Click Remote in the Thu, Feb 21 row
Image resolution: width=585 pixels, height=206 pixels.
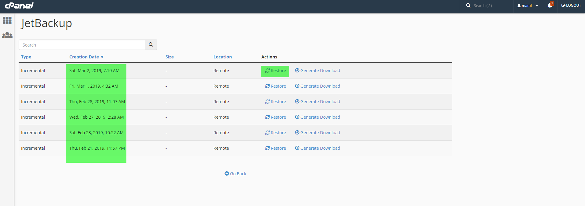[221, 148]
